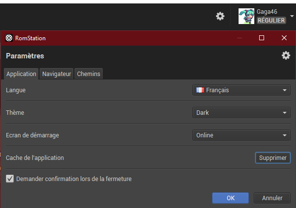The image size is (296, 208).
Task: Switch to the Navigateur tab
Action: (x=56, y=74)
